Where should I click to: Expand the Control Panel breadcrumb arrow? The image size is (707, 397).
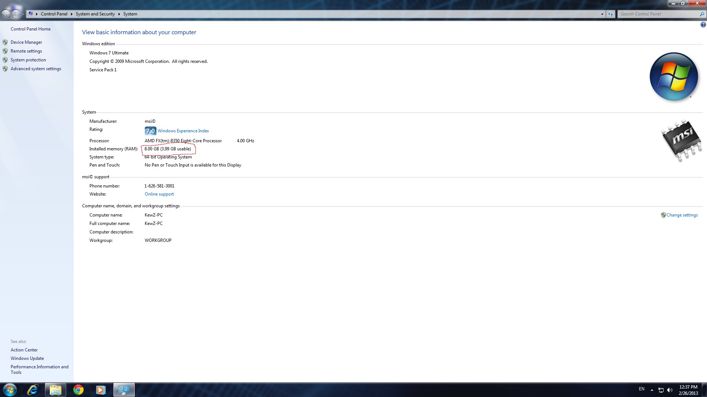coord(71,14)
